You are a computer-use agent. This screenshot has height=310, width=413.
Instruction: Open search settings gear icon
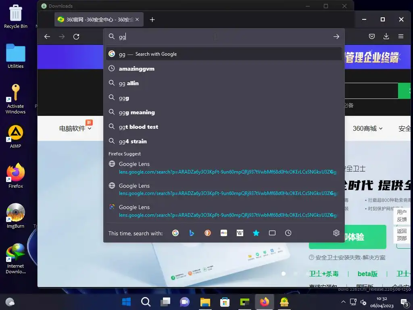(336, 233)
